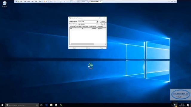191x107 pixels.
Task: Open Task View in the taskbar
Action: pos(41,105)
